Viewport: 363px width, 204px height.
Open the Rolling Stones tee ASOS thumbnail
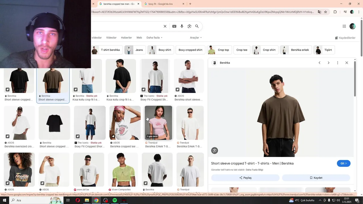tap(125, 123)
